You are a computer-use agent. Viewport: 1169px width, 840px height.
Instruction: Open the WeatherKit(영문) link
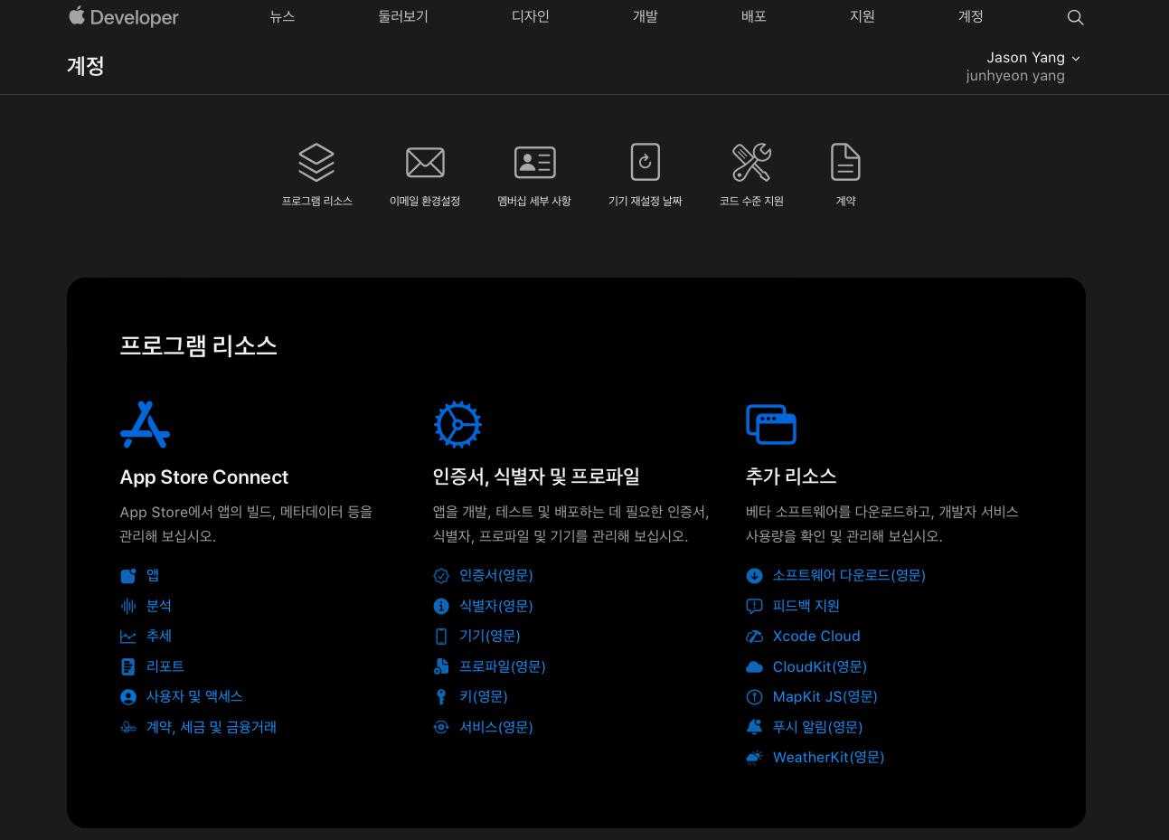coord(829,758)
